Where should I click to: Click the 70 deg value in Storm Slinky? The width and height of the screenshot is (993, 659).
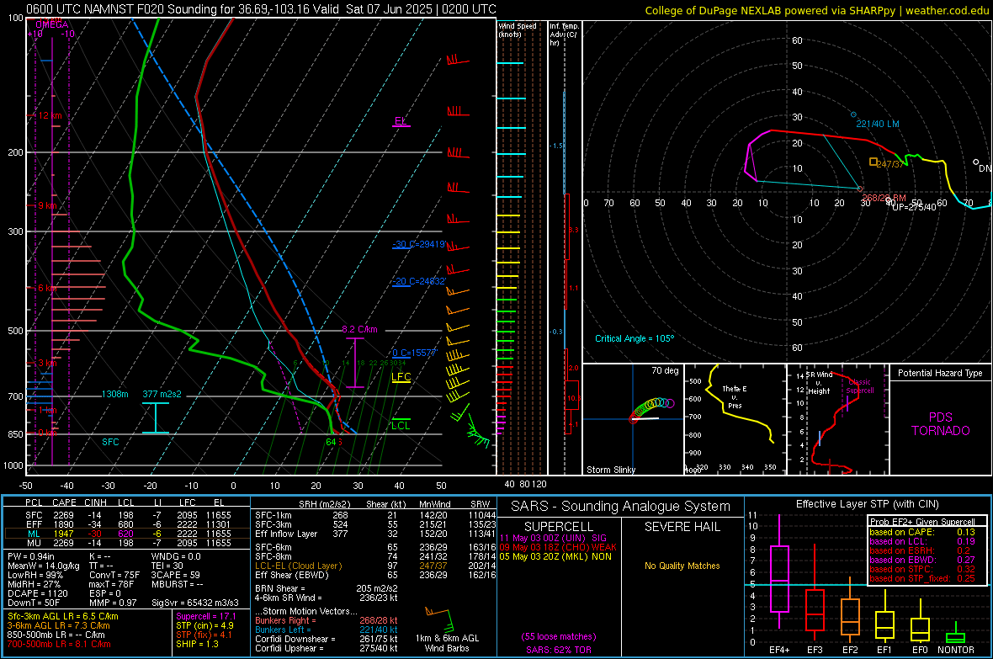tap(665, 370)
